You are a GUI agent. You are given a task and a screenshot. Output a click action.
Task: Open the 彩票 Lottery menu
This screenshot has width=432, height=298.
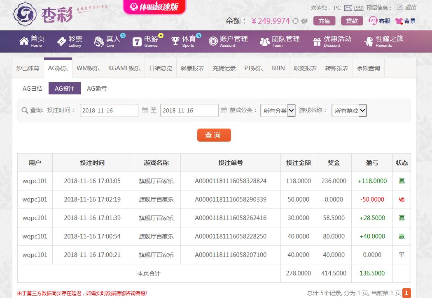coord(69,41)
